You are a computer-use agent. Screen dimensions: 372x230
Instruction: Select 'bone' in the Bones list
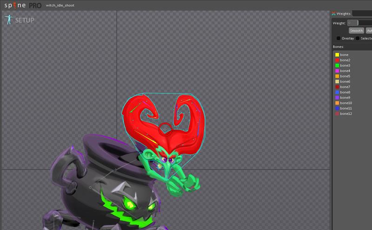click(344, 55)
